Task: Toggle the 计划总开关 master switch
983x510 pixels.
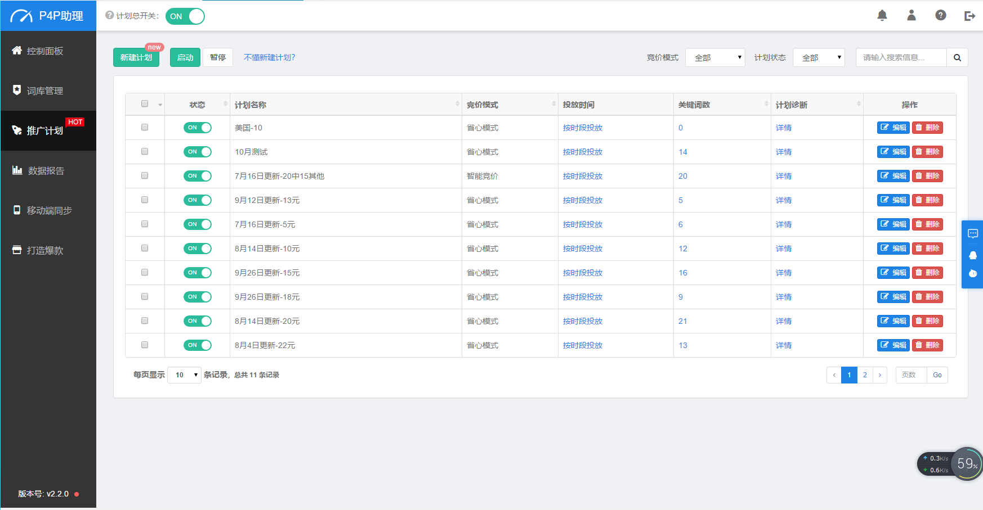Action: 185,16
